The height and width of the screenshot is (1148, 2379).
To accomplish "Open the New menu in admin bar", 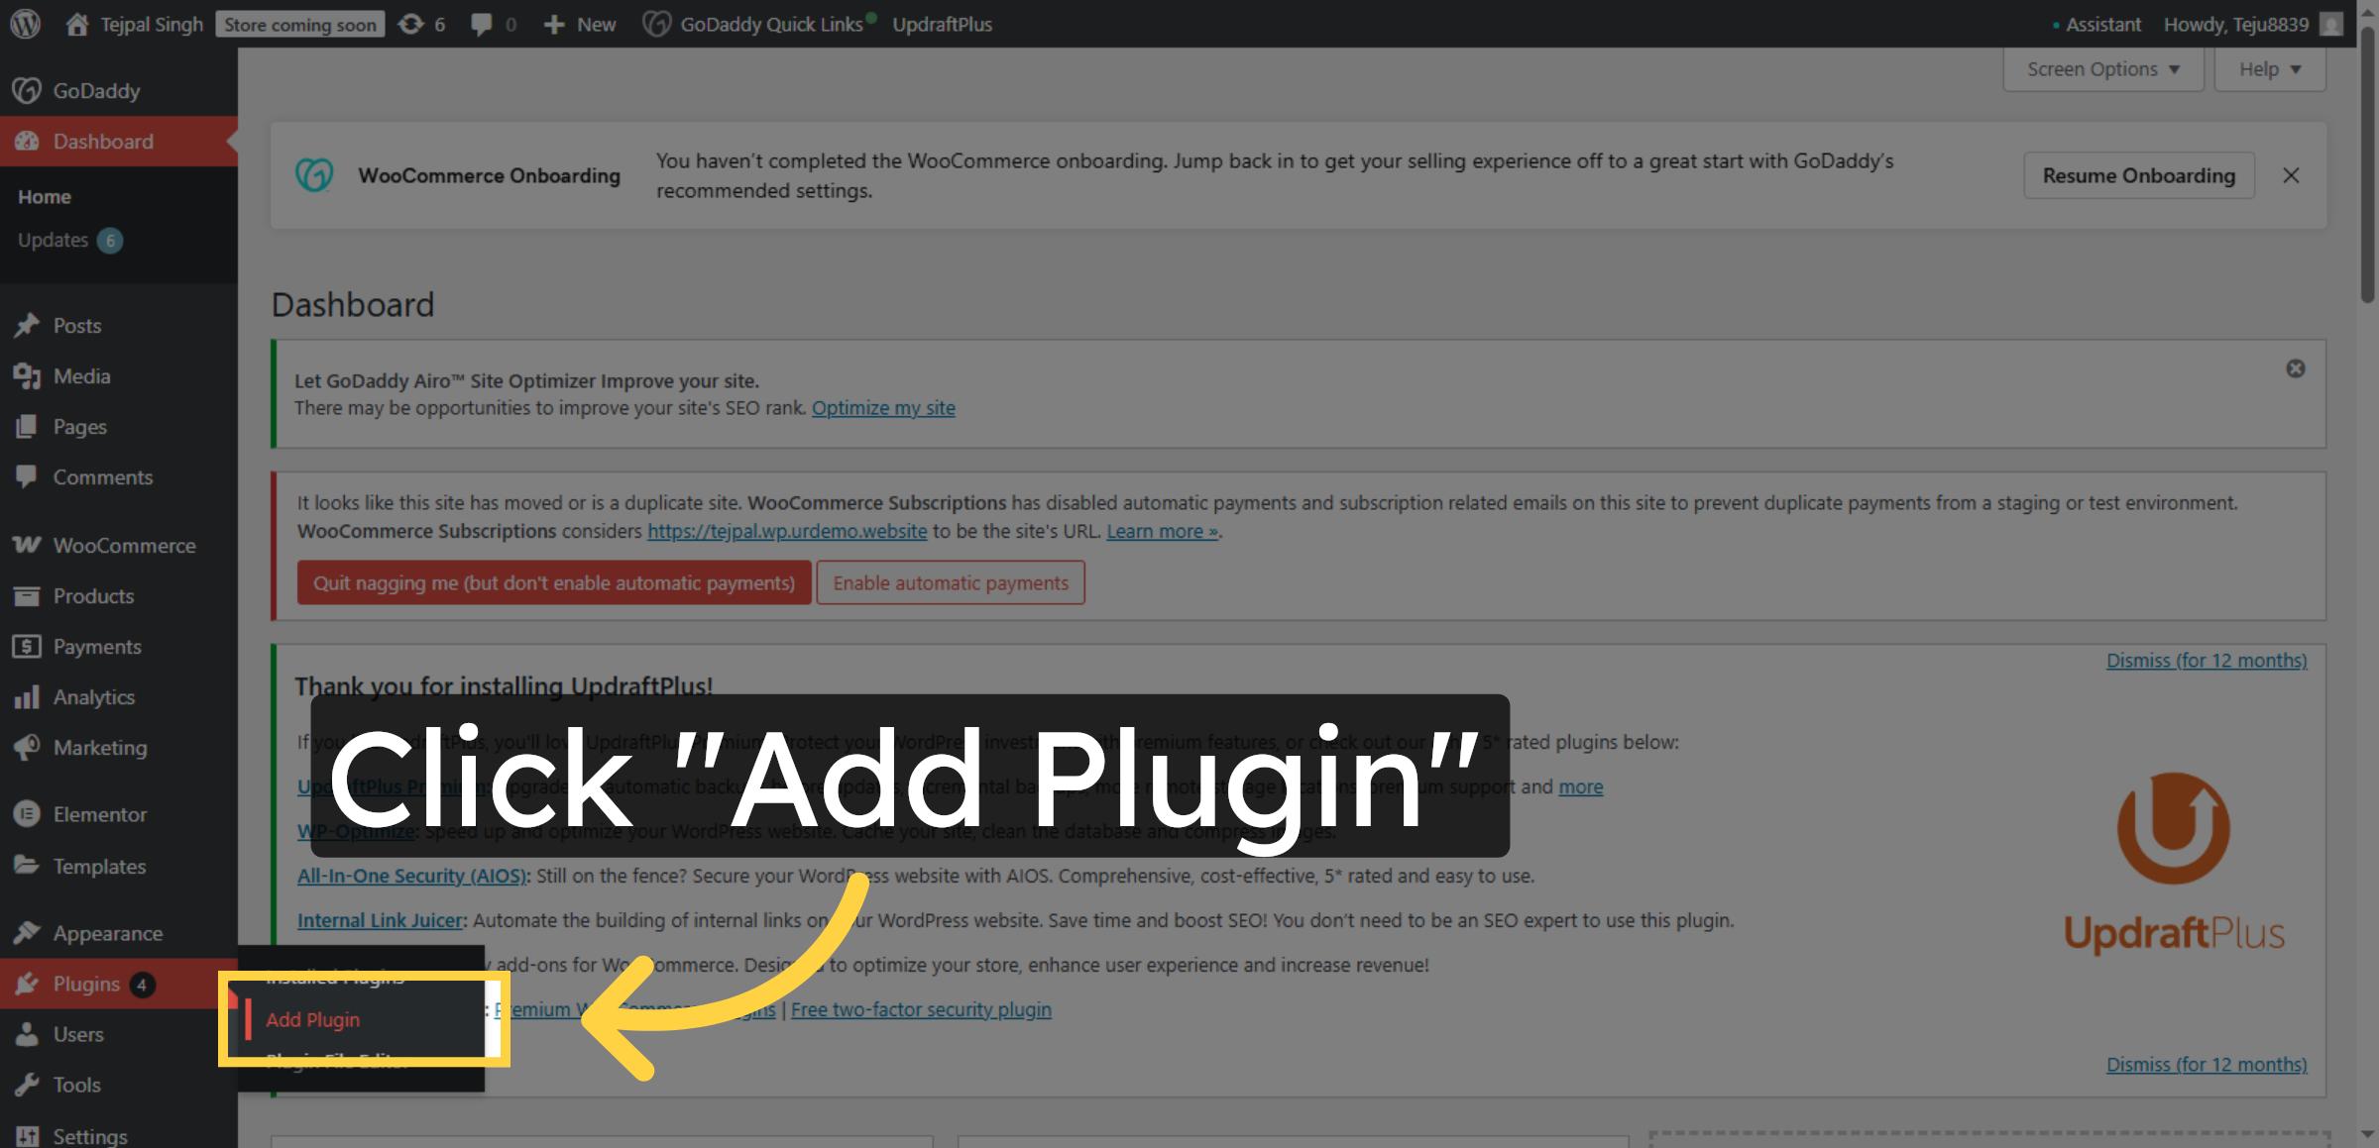I will click(579, 23).
